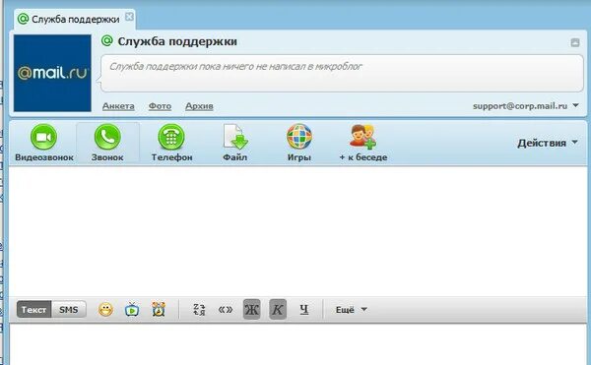Expand the Действия dropdown menu
591x365 pixels.
coord(548,143)
